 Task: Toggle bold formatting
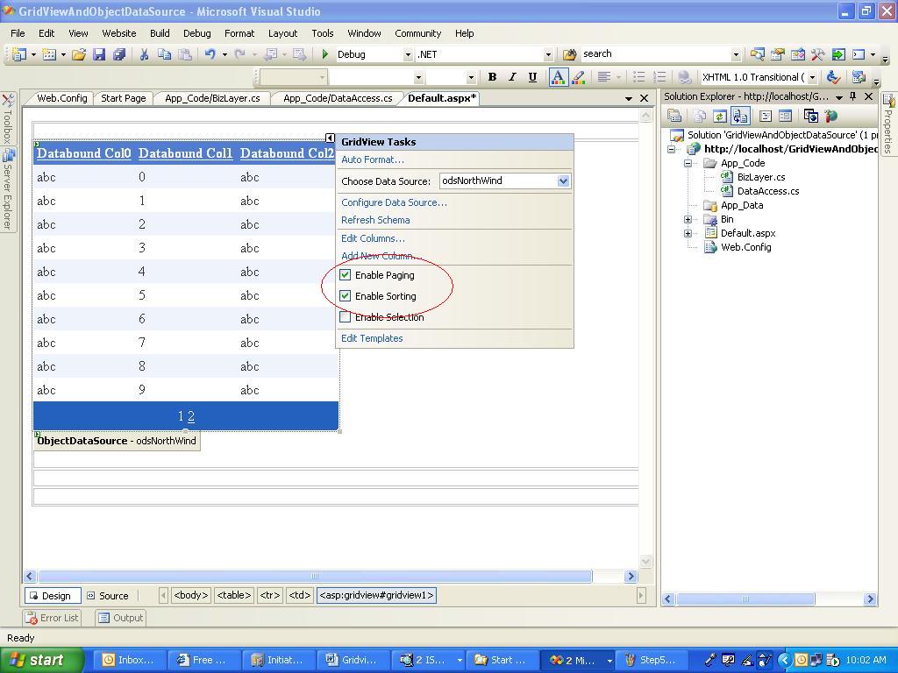tap(492, 77)
